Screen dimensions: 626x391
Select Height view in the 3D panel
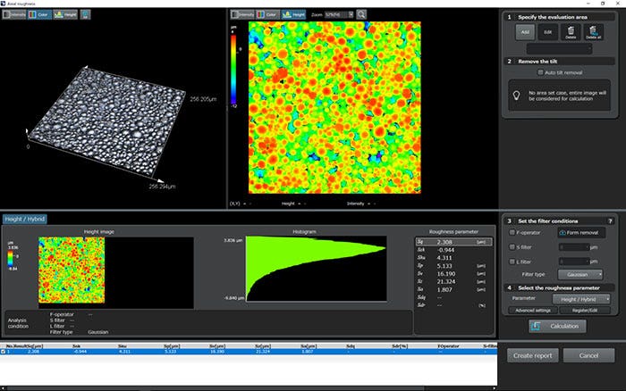pos(67,15)
